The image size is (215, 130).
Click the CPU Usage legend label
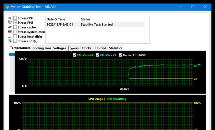96,99
